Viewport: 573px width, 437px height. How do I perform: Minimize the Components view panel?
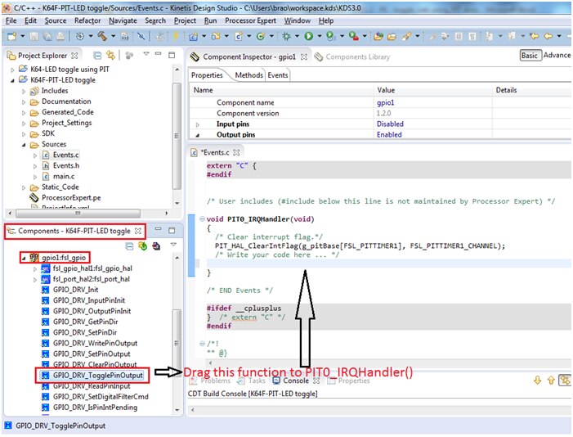(x=159, y=229)
